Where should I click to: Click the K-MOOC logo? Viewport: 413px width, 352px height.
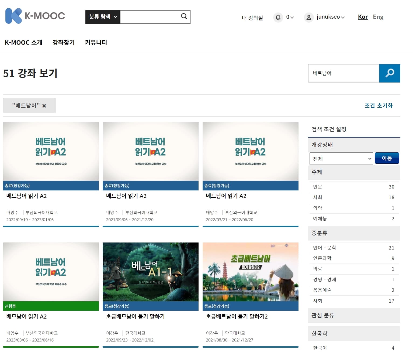click(35, 16)
